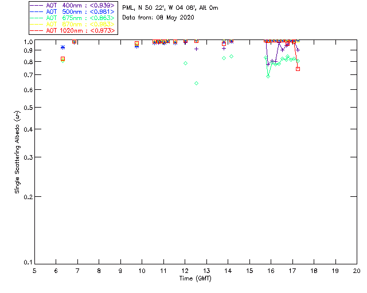Screen dimensions: 367x293
Task: Click the purple plus marker near 12.5 hours
Action: pyautogui.click(x=196, y=49)
